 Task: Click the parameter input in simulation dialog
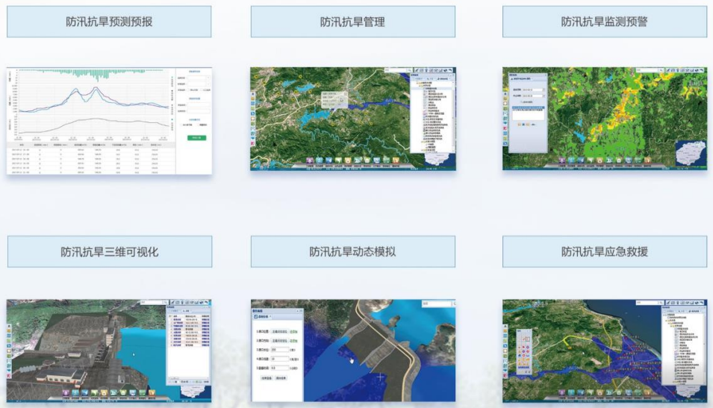tap(283, 349)
